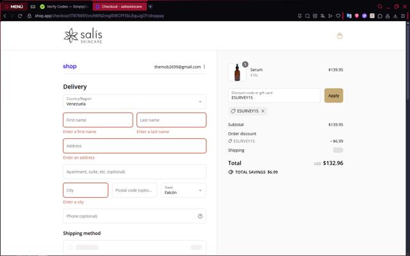Screen dimensions: 410x256
Task: Open the shopping bag cart icon
Action: click(x=340, y=36)
